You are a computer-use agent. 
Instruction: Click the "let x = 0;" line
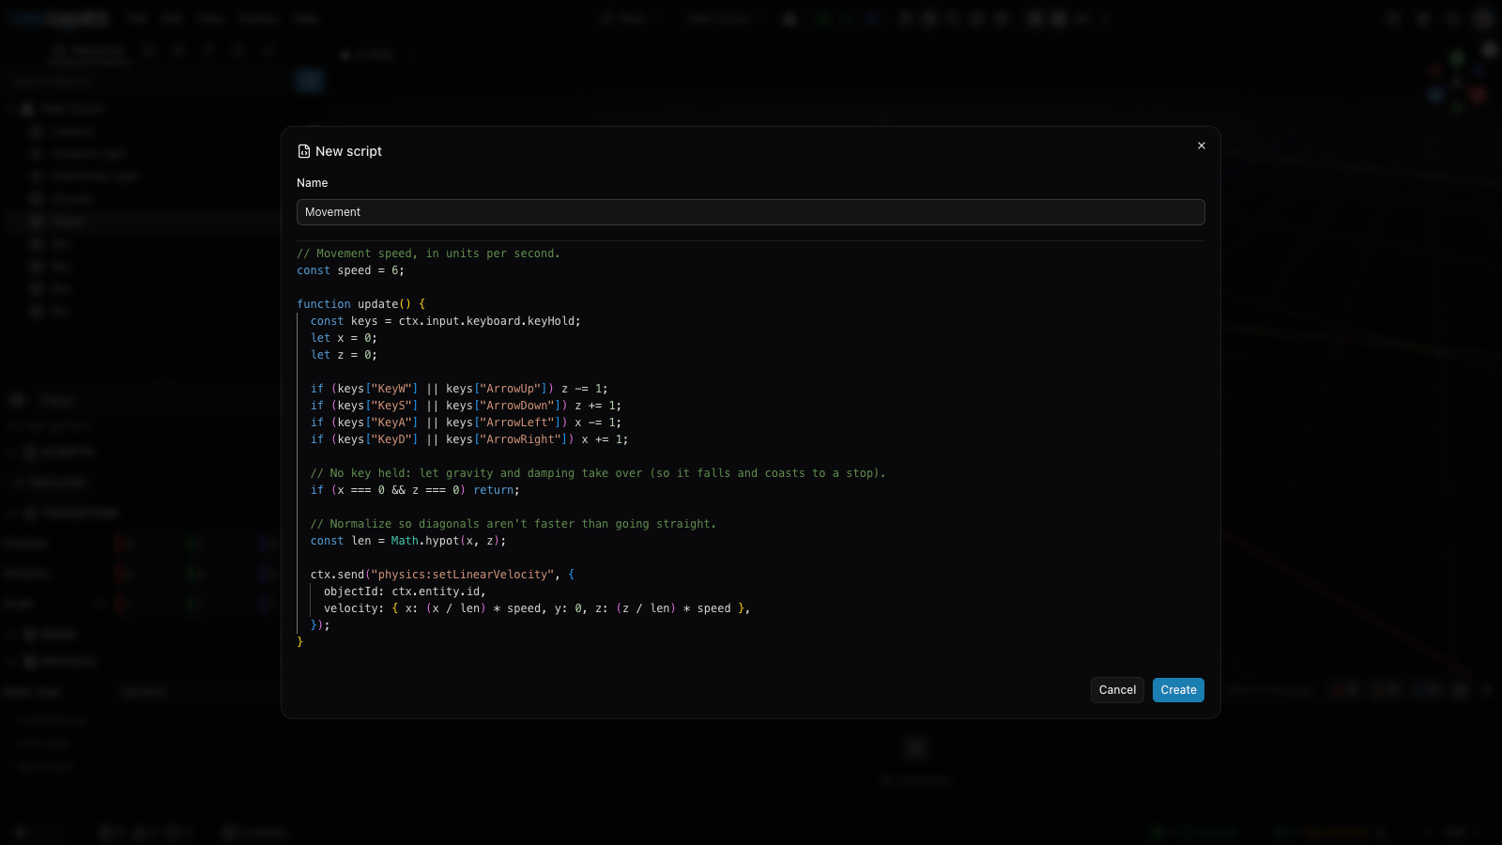point(344,338)
